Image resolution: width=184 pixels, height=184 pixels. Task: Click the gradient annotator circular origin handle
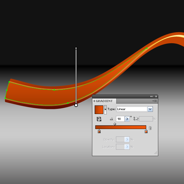click(76, 105)
